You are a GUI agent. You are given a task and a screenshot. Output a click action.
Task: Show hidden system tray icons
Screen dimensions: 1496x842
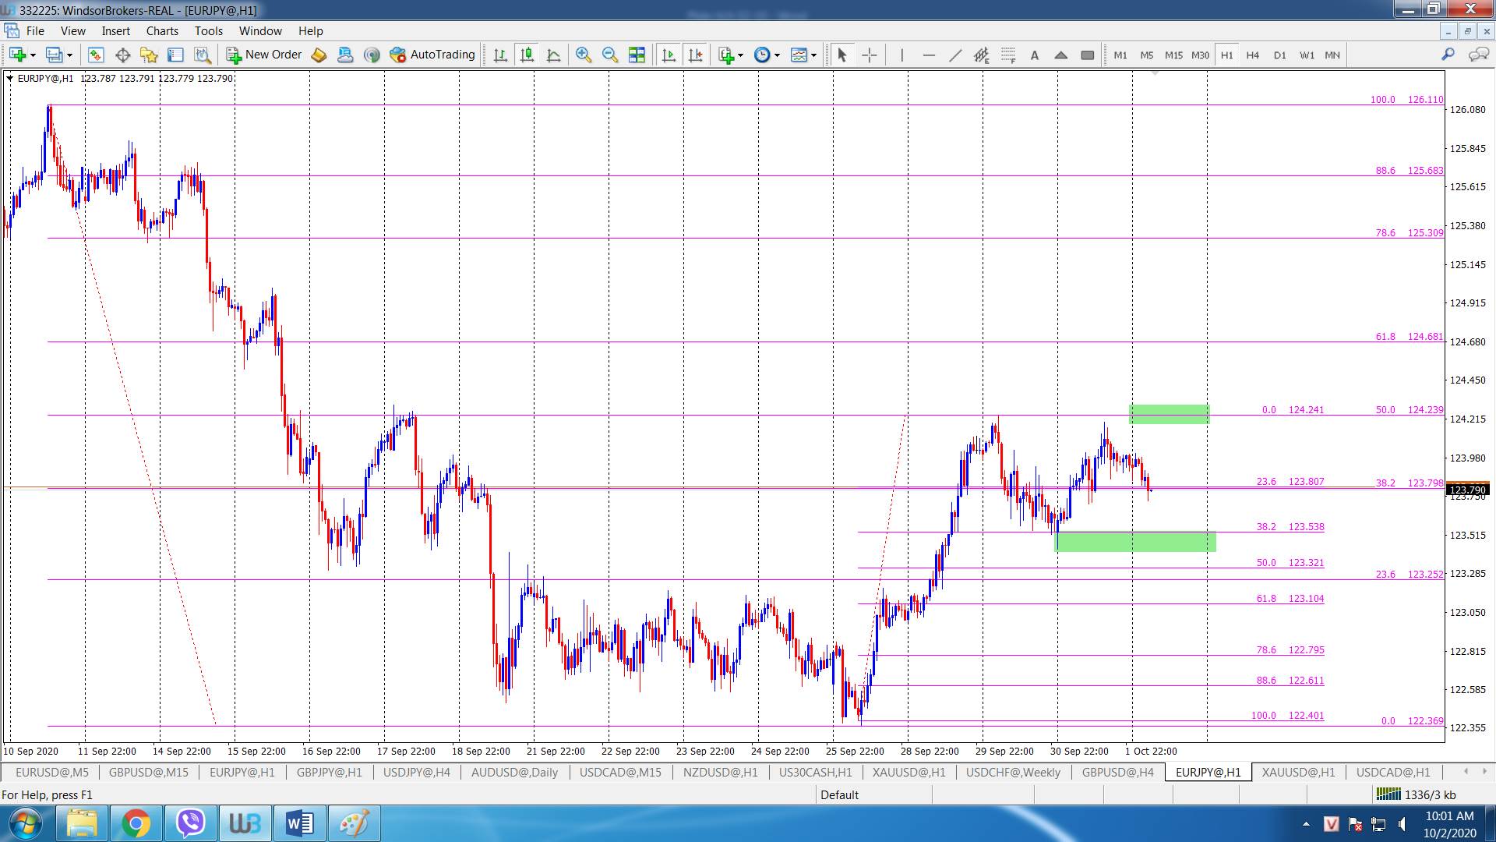(x=1306, y=824)
